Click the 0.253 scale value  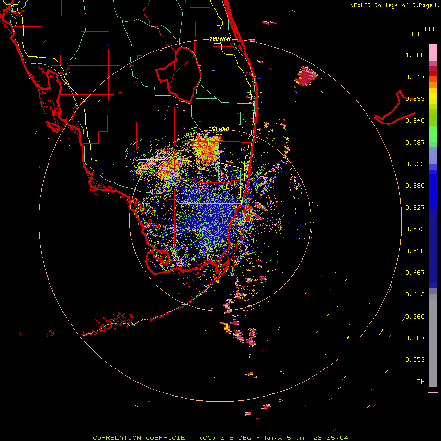415,360
